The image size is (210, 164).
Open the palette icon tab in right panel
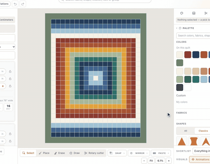pyautogui.click(x=181, y=13)
